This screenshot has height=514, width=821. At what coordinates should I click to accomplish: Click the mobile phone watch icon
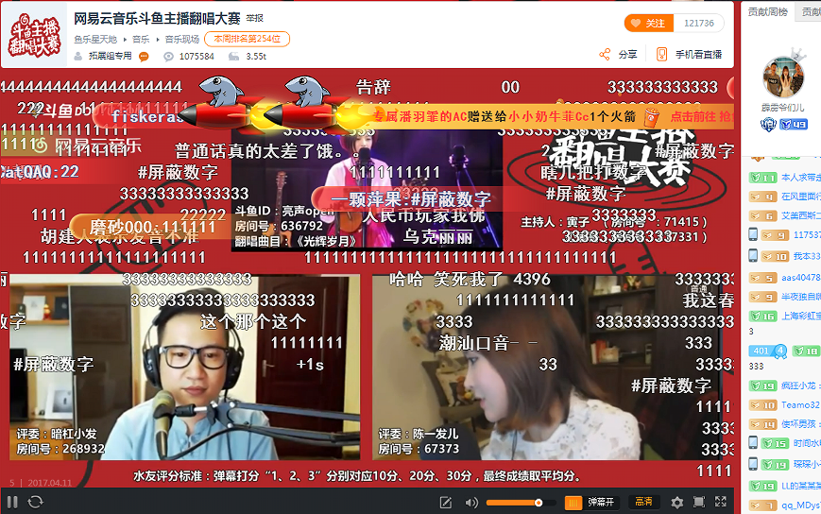click(662, 55)
